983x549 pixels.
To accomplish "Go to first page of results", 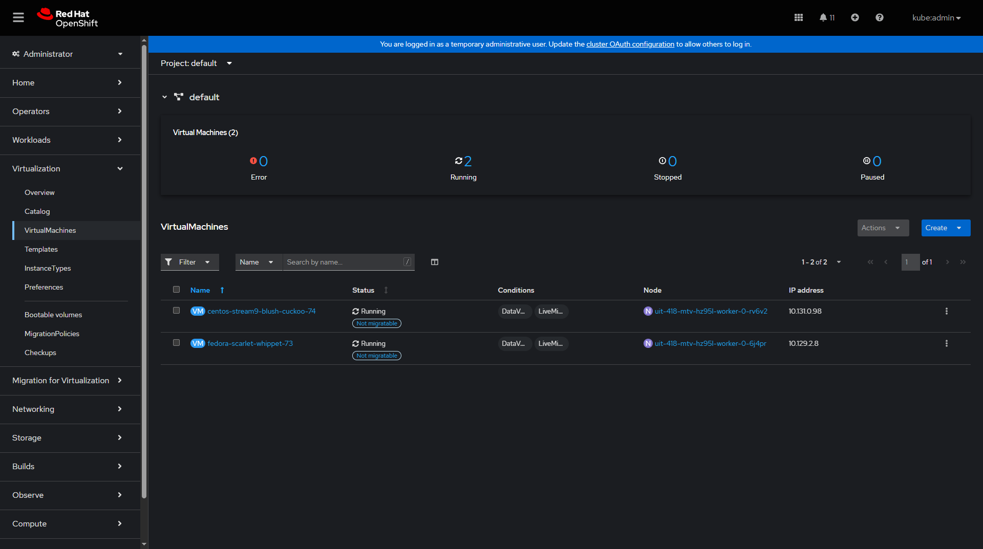I will pos(870,262).
